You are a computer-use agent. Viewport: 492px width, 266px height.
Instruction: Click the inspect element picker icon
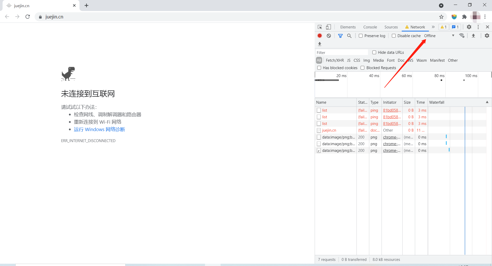click(320, 27)
